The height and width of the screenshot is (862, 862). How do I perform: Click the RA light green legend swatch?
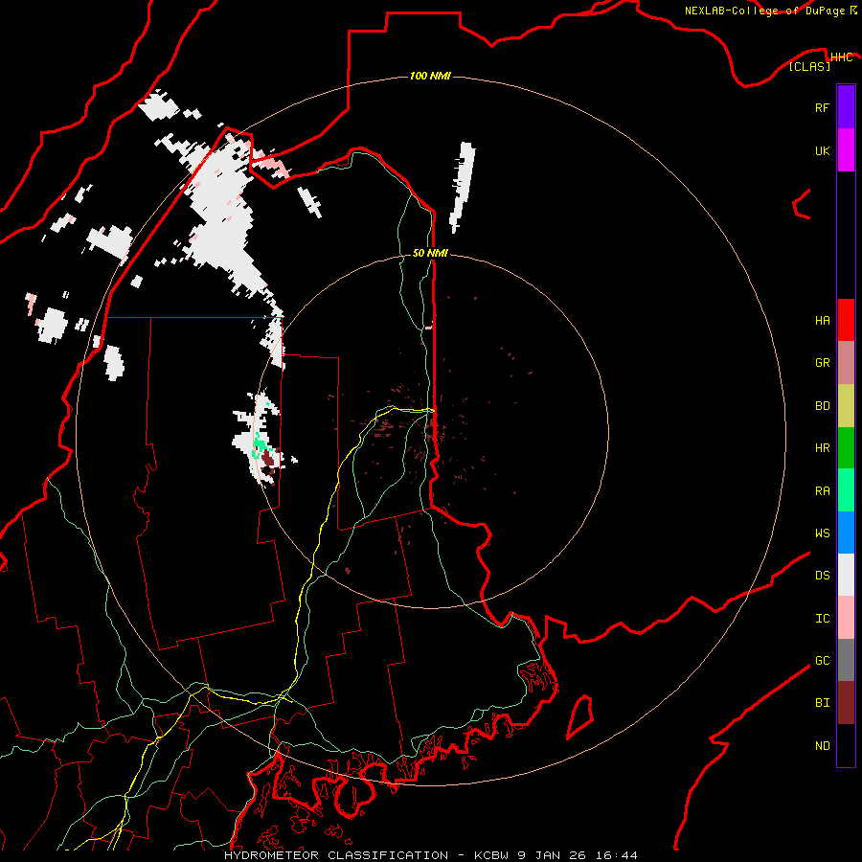[846, 490]
